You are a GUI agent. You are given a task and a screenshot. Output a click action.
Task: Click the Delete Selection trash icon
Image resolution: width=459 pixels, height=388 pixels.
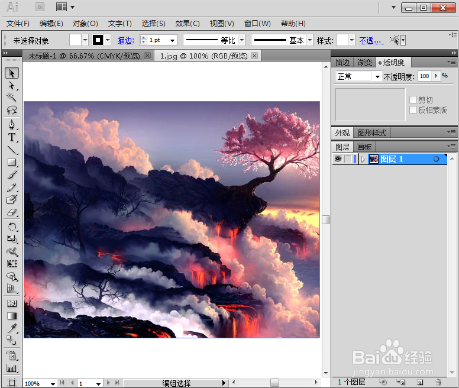pyautogui.click(x=438, y=382)
